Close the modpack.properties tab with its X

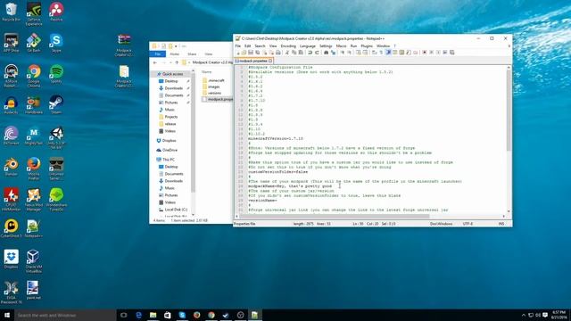[x=270, y=61]
